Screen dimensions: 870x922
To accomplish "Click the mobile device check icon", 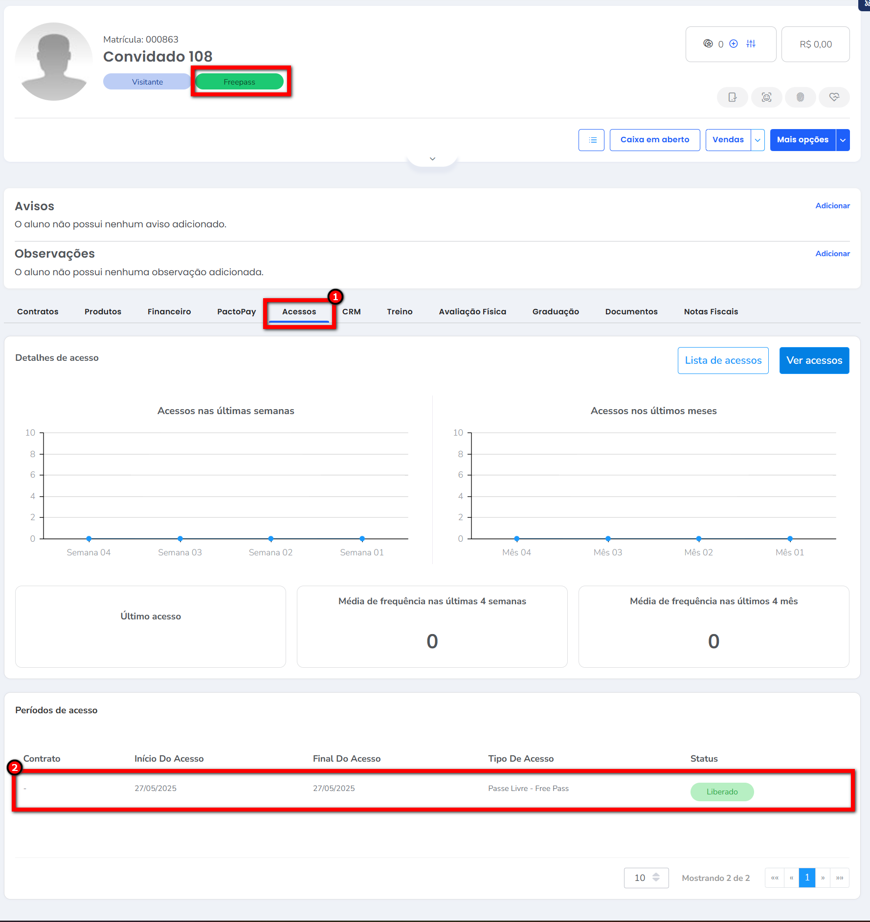I will tap(732, 97).
